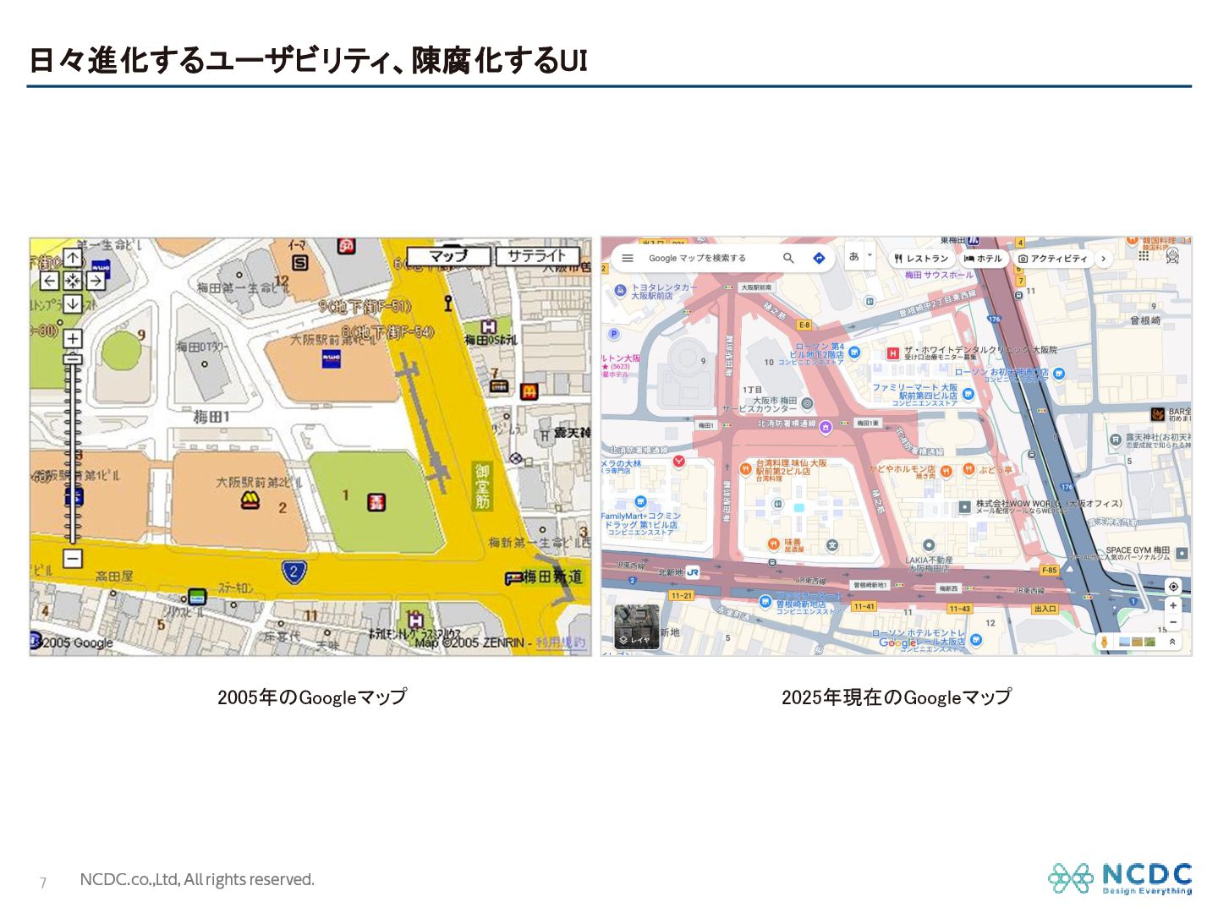Click the 台湾料理 味仙 restaurant pin
The width and height of the screenshot is (1218, 913).
745,469
